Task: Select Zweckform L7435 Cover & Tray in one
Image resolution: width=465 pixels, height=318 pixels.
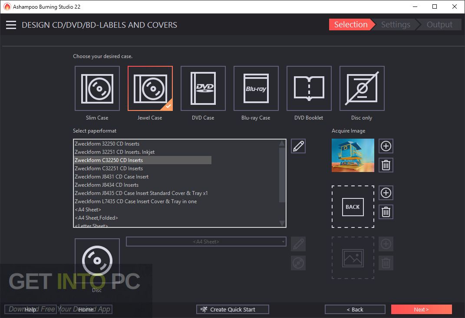Action: (x=143, y=201)
